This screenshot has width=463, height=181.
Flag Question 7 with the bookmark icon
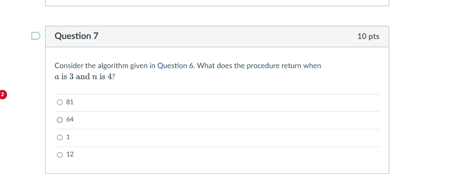point(36,36)
